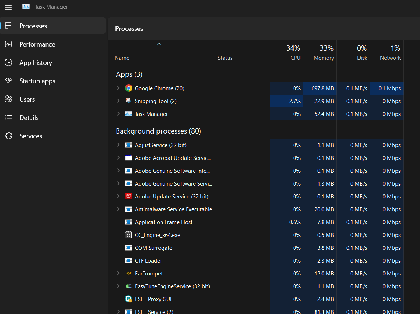The height and width of the screenshot is (314, 420).
Task: Expand the Adobe Update Service (32 bit) entry
Action: (x=118, y=196)
